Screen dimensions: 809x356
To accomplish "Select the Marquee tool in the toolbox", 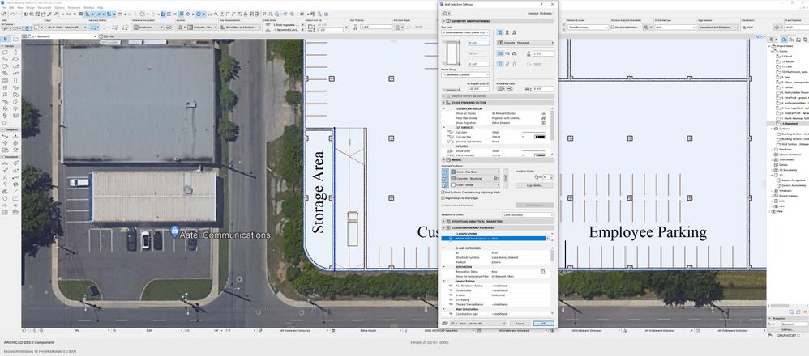I will (x=15, y=39).
